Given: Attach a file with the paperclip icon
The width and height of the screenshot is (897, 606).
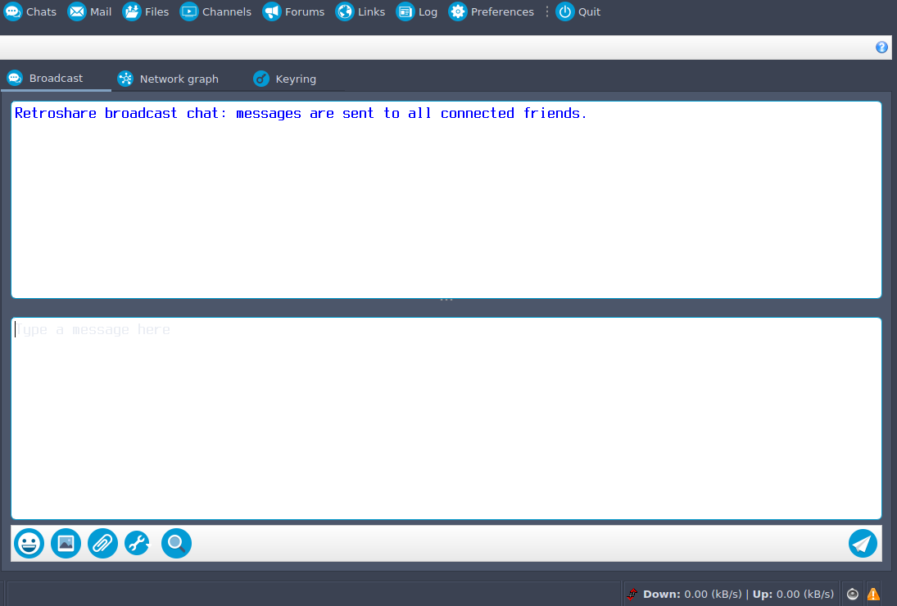Looking at the screenshot, I should [x=102, y=543].
